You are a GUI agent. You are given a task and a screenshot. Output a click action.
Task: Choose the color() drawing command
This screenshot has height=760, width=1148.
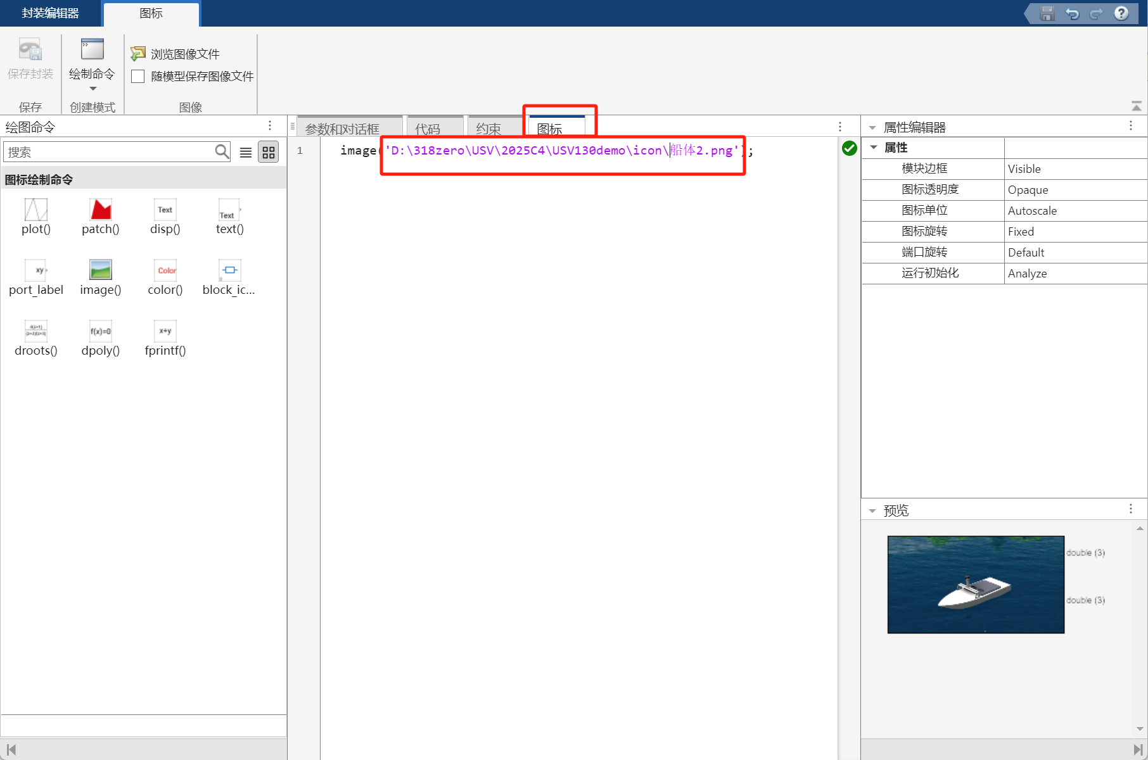coord(165,271)
